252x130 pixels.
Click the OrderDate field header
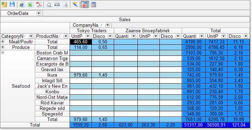point(22,14)
